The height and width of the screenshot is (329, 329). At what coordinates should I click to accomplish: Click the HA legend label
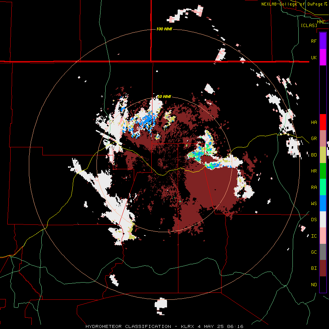pos(314,122)
